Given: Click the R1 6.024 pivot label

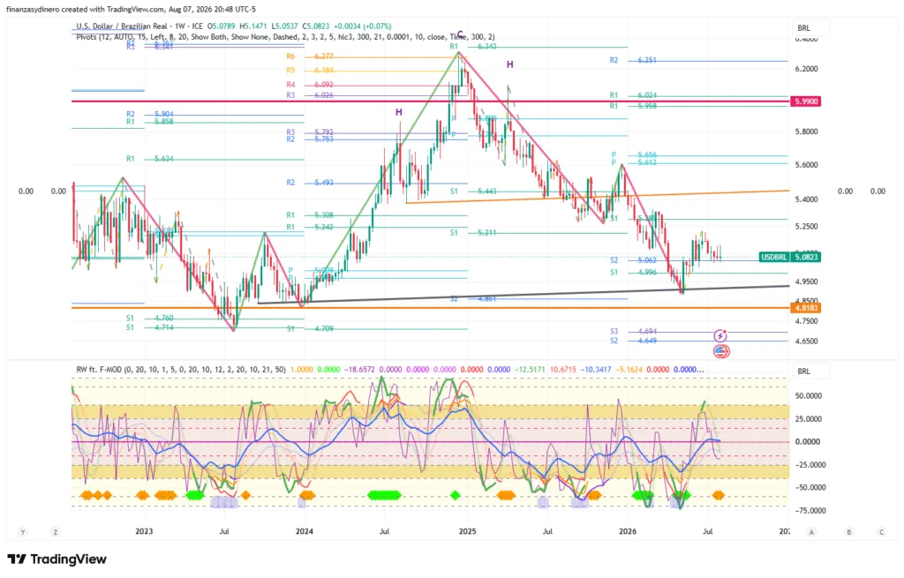Looking at the screenshot, I should click(633, 95).
